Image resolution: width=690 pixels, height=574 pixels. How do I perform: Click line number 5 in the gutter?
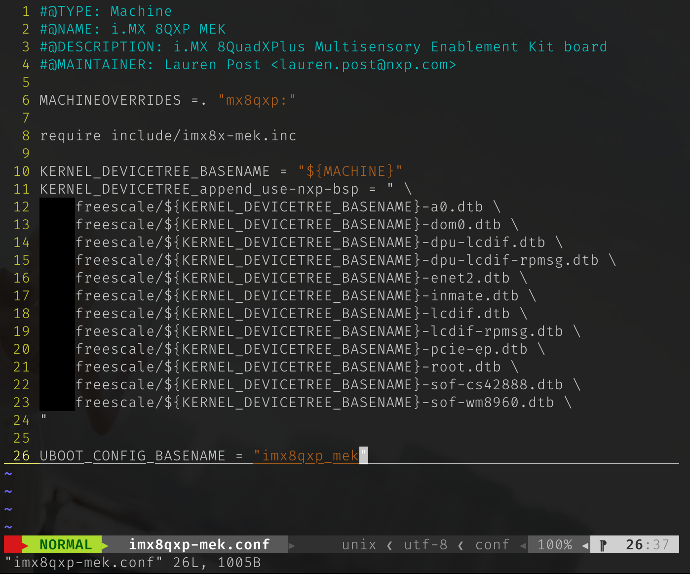click(26, 82)
